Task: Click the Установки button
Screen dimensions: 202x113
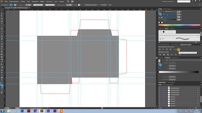Action: pos(104,5)
